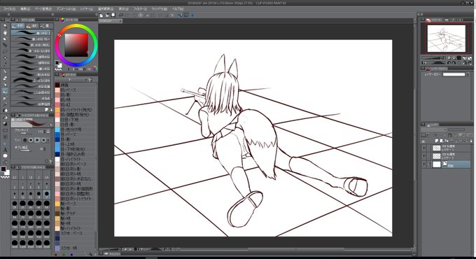Image resolution: width=476 pixels, height=259 pixels.
Task: Open layer color dropdown arrow in Layer Property
Action: click(468, 74)
